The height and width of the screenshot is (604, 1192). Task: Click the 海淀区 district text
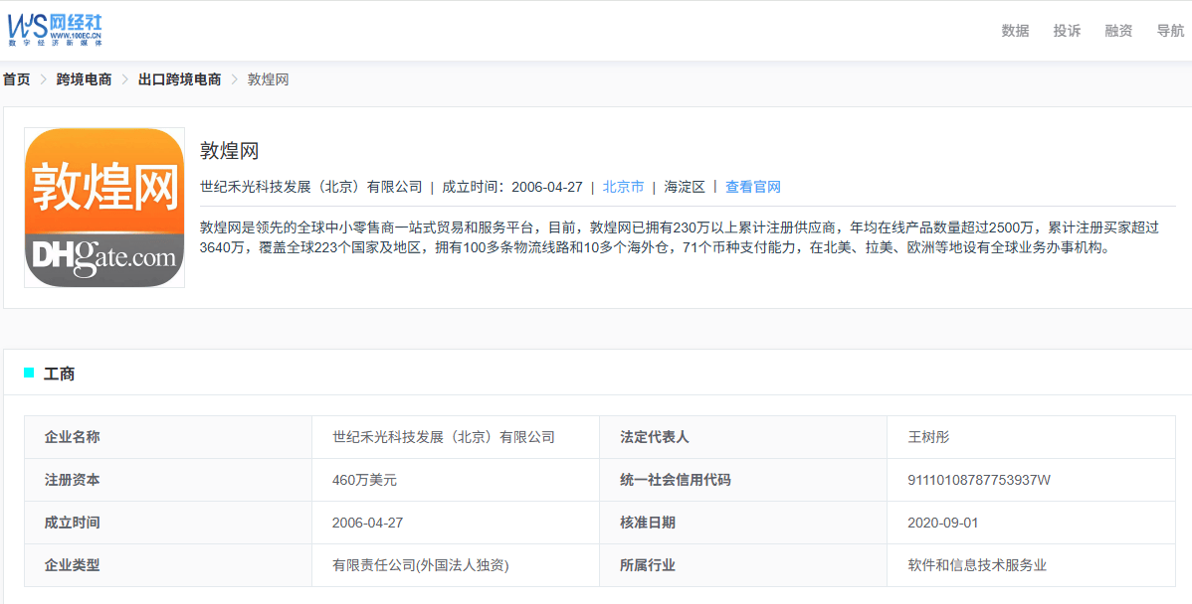coord(685,187)
